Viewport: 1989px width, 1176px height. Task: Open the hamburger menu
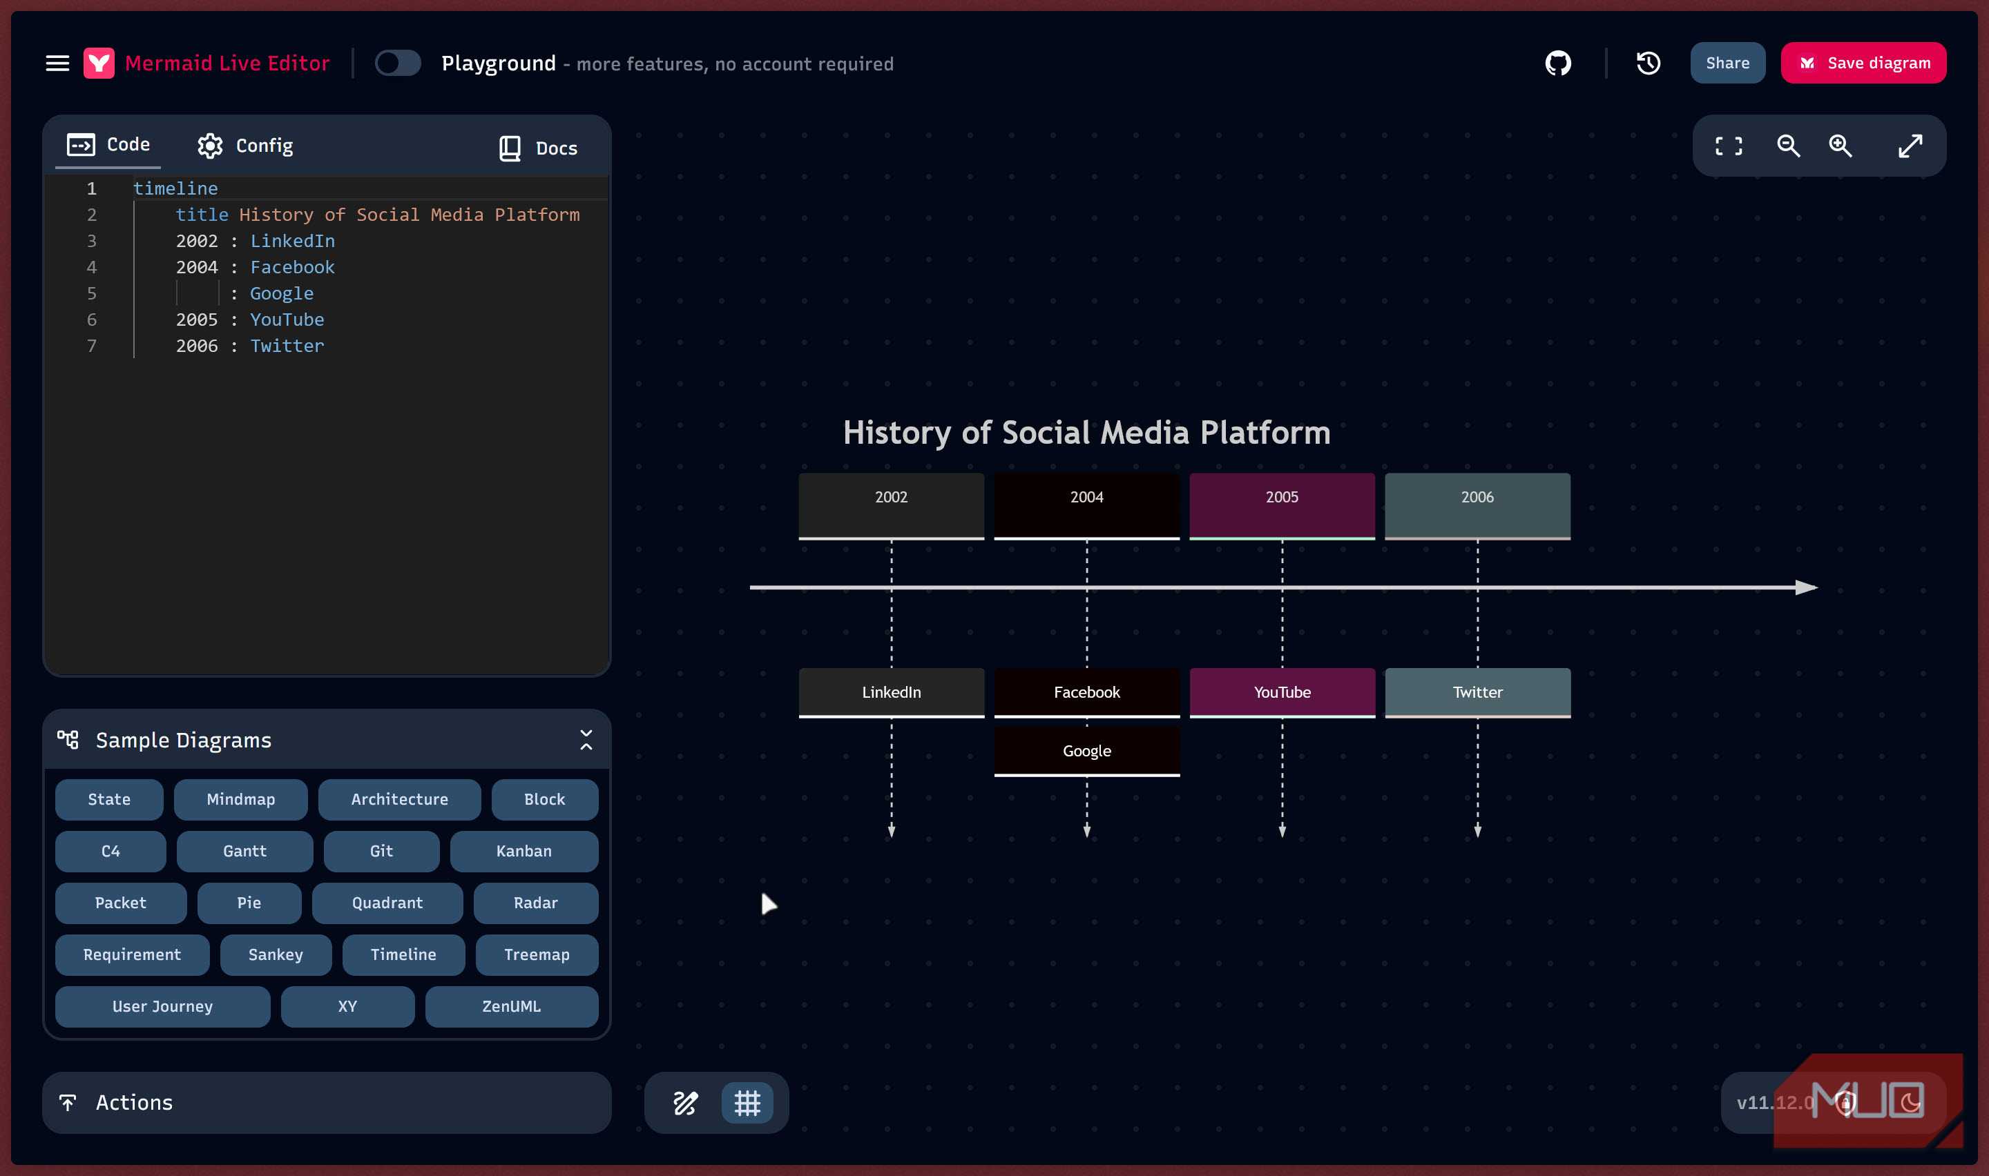pyautogui.click(x=57, y=63)
